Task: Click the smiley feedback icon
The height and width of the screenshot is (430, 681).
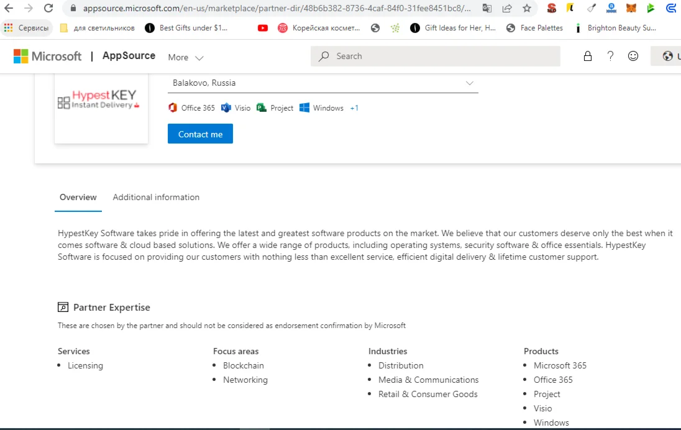Action: (633, 56)
